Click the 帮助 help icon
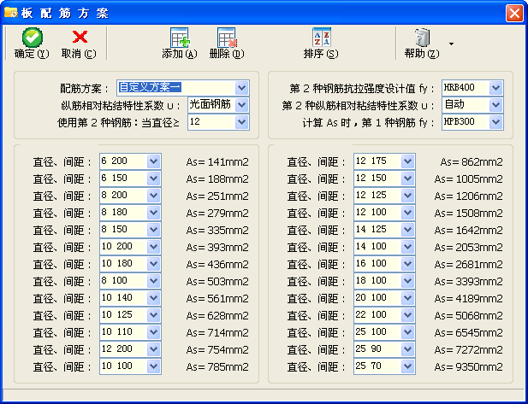The width and height of the screenshot is (528, 404). (x=421, y=38)
